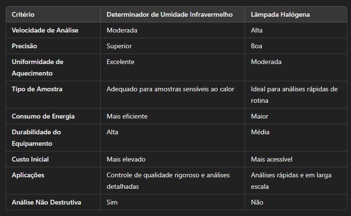351x216 pixels.
Task: Select the Velocidade de Análise row label
Action: (45, 31)
